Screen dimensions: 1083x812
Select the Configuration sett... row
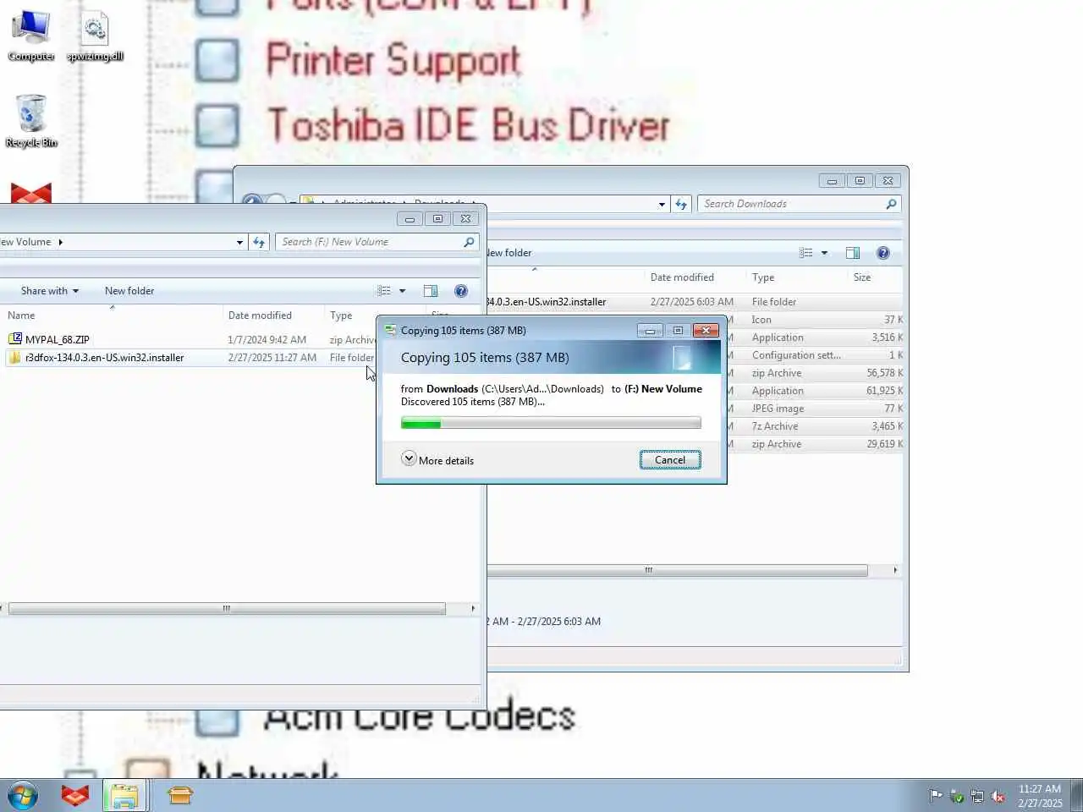click(x=815, y=355)
